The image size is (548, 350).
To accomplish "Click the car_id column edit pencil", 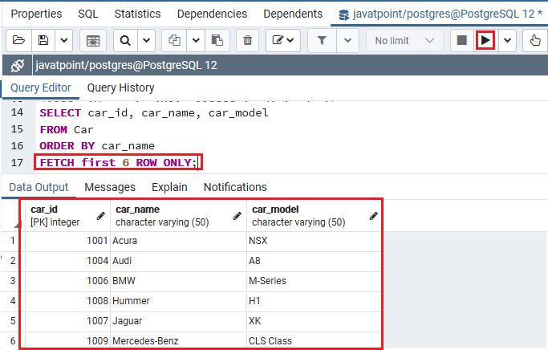I will tap(101, 216).
